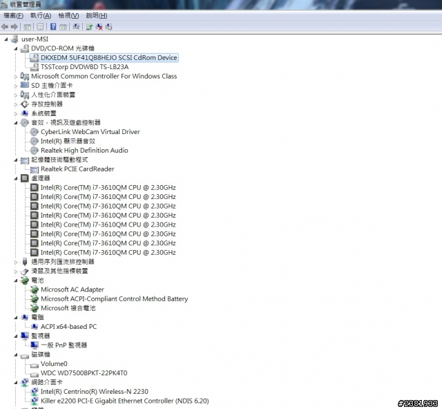Collapse the 處理器 category
The height and width of the screenshot is (409, 442).
pos(16,178)
